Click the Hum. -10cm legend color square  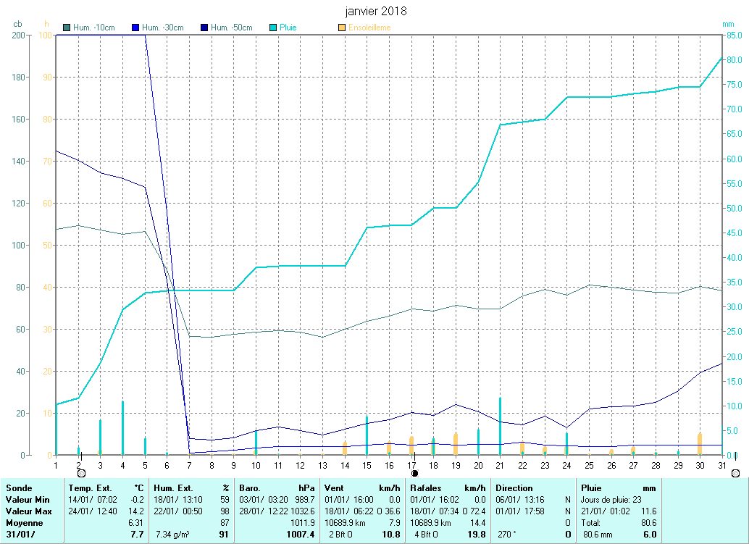(x=67, y=28)
